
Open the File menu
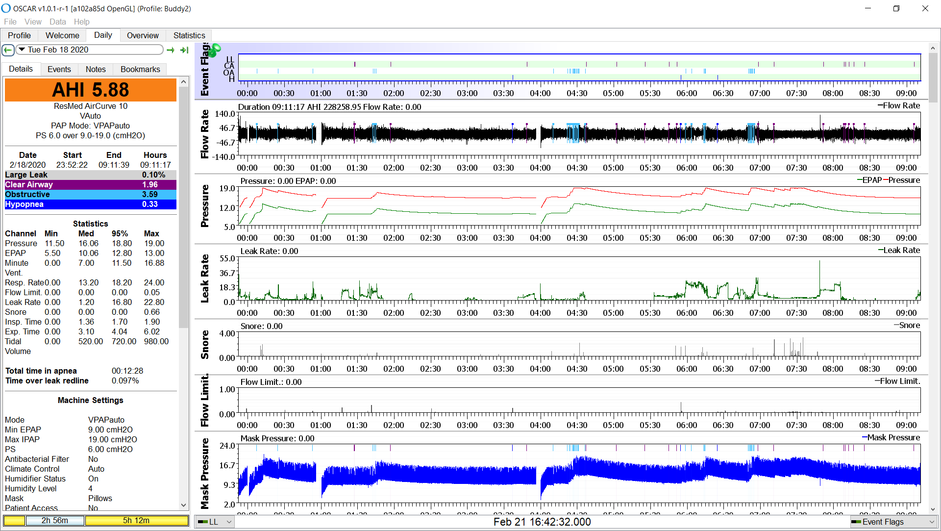[10, 22]
